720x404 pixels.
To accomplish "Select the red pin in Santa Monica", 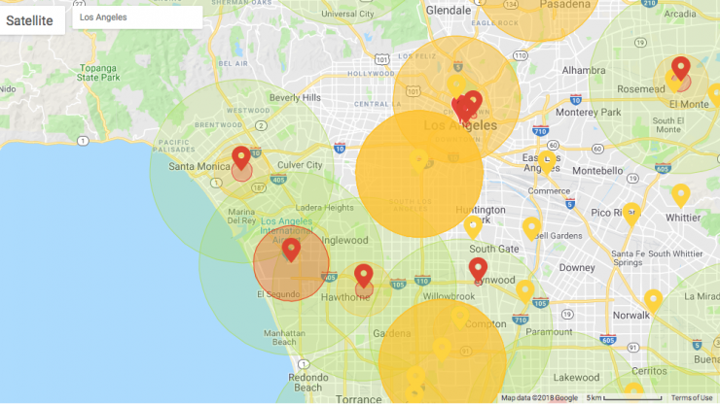I will pos(241,156).
